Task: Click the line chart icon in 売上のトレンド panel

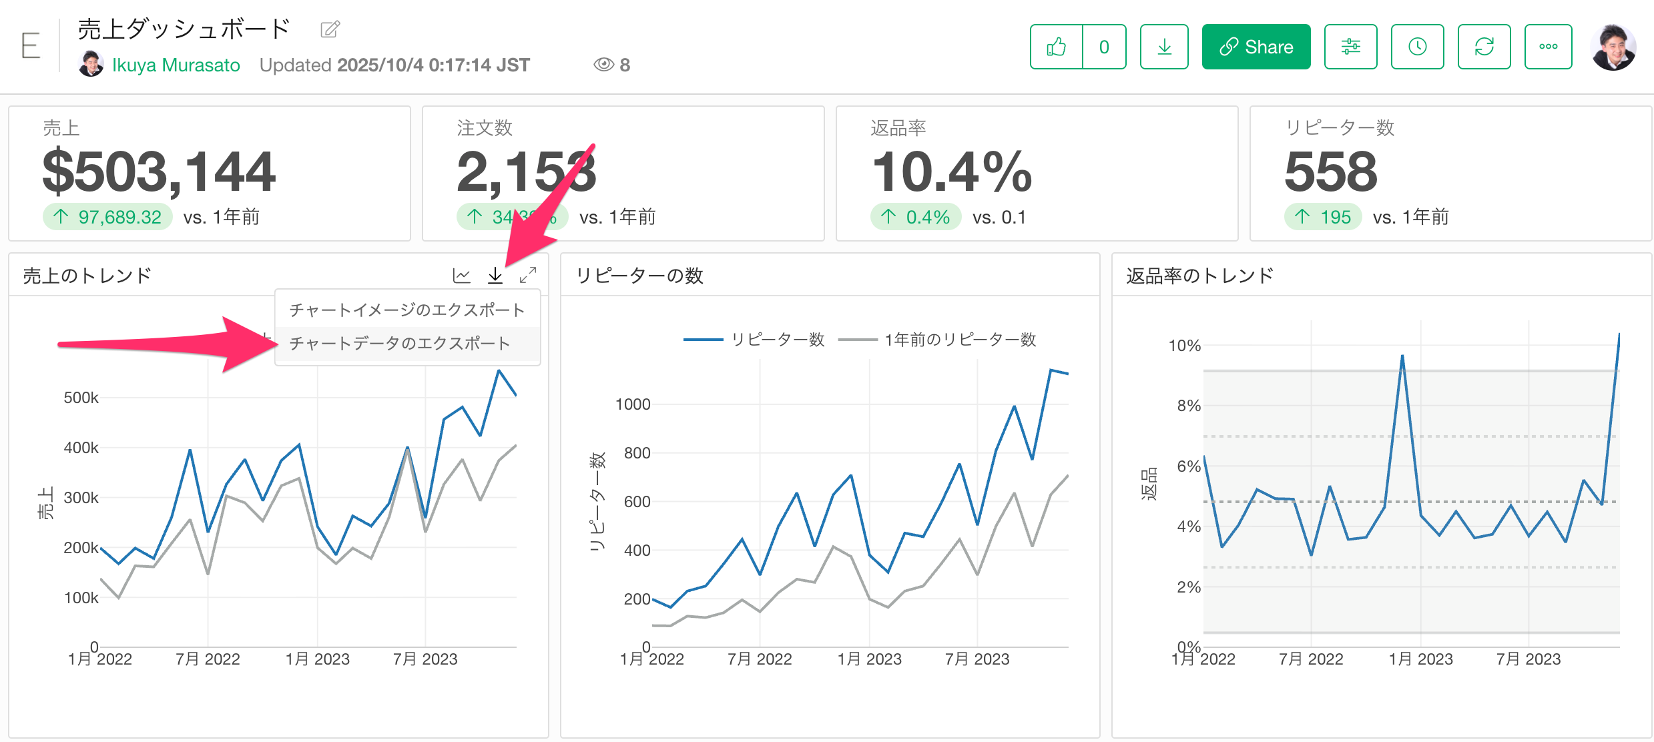Action: coord(461,276)
